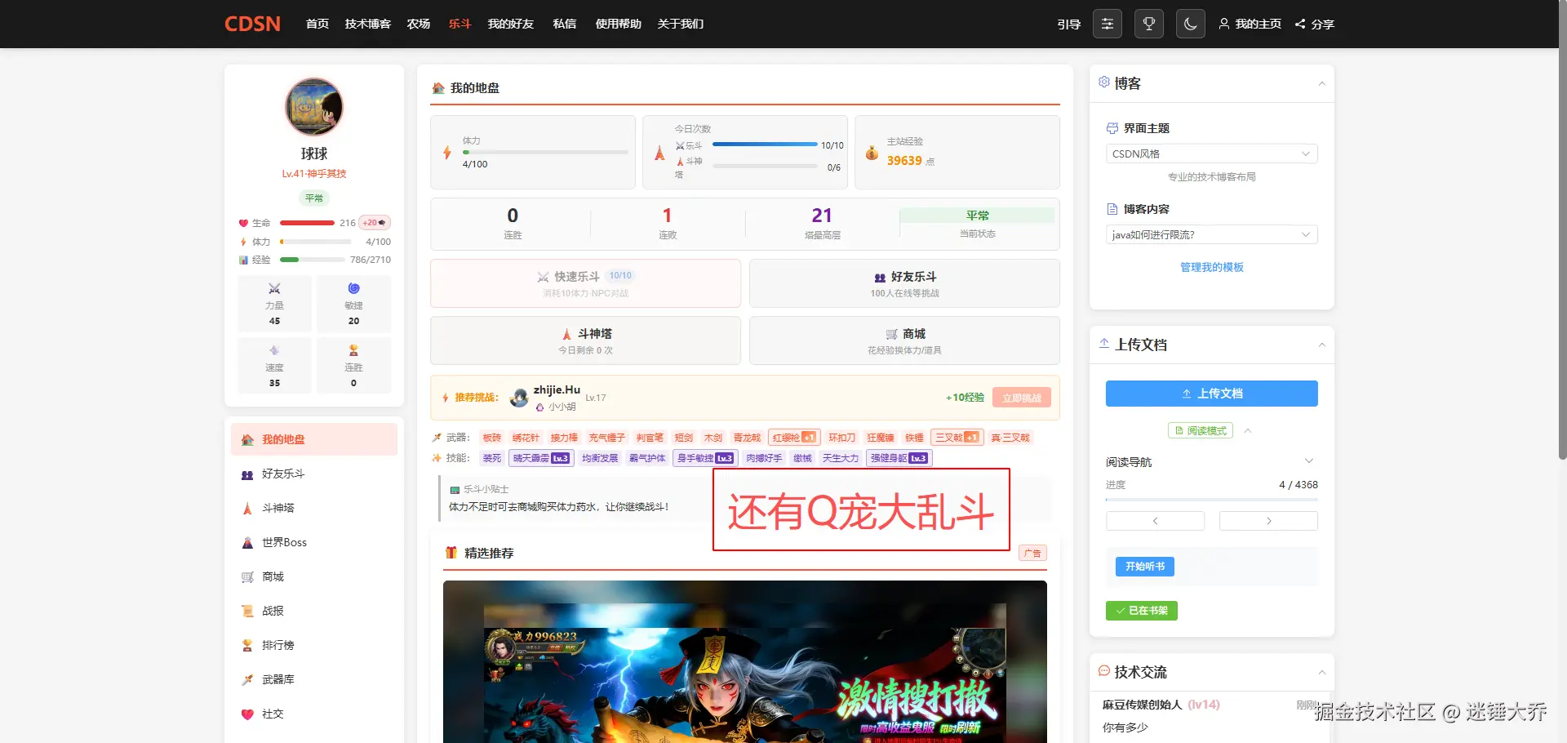The image size is (1567, 743).
Task: Click 立即挑战 challenge button
Action: click(1022, 398)
